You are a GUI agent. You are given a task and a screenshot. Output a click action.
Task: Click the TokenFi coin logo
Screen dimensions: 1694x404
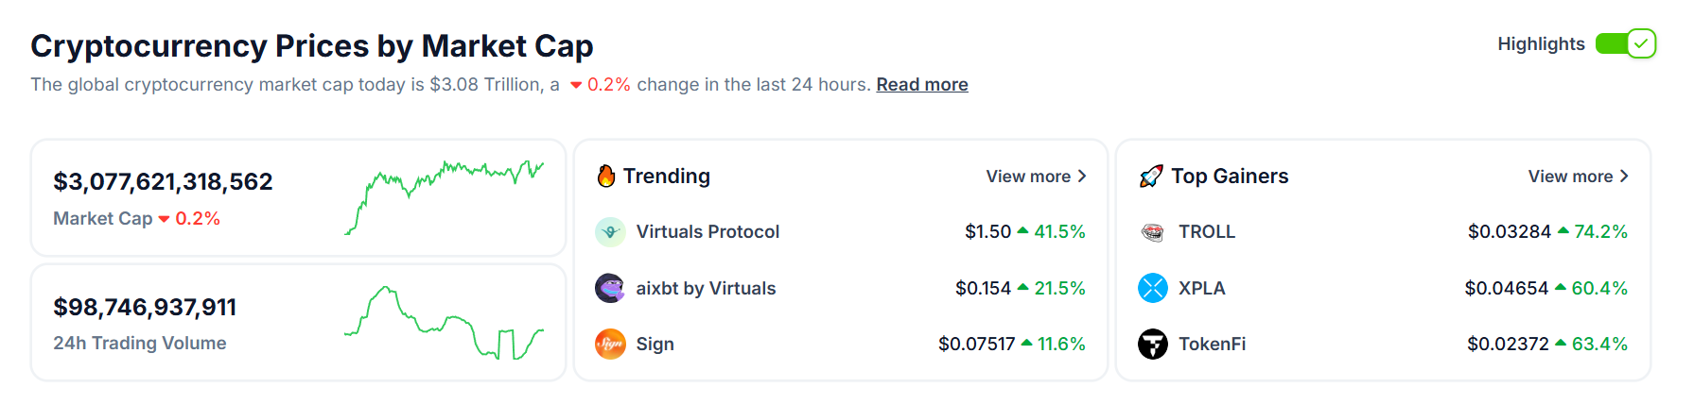coord(1152,344)
